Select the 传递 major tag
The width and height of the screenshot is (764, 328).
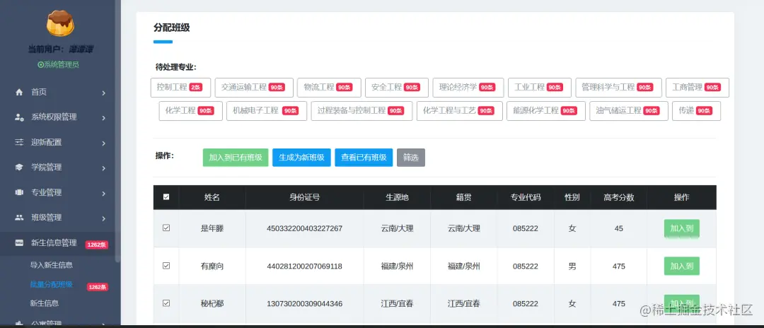[696, 111]
